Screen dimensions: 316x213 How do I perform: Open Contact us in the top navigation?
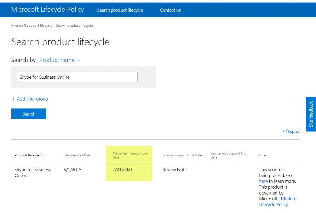(170, 10)
